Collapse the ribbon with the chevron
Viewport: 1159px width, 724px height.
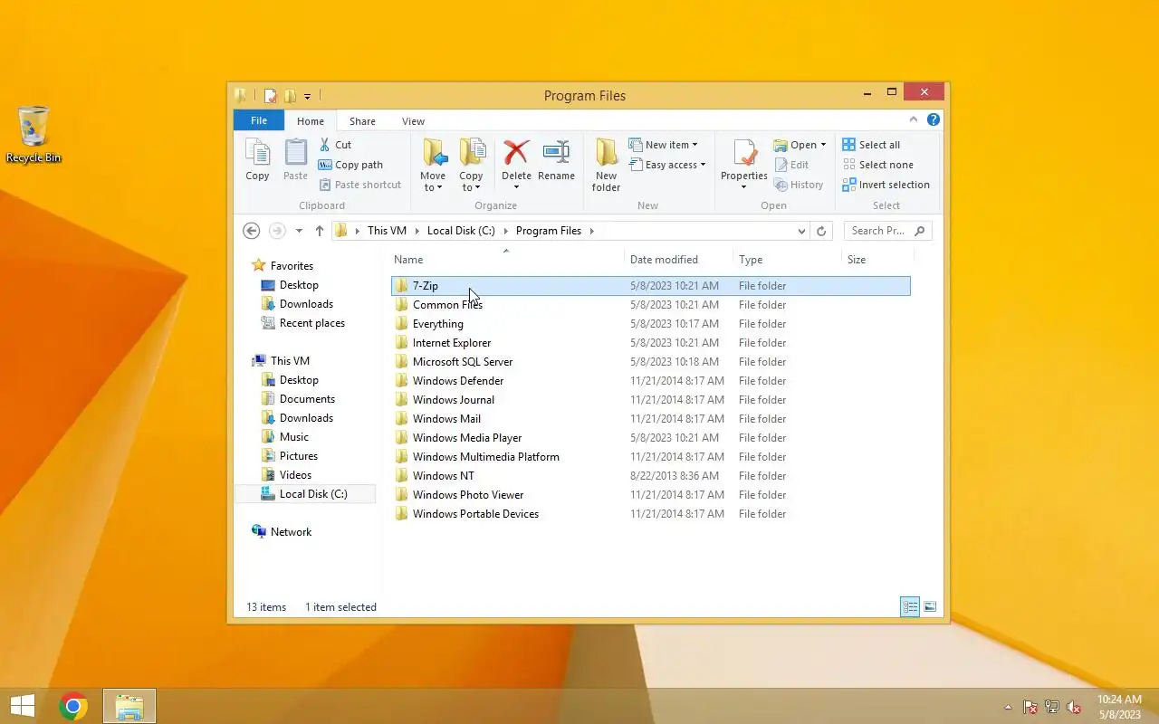914,119
